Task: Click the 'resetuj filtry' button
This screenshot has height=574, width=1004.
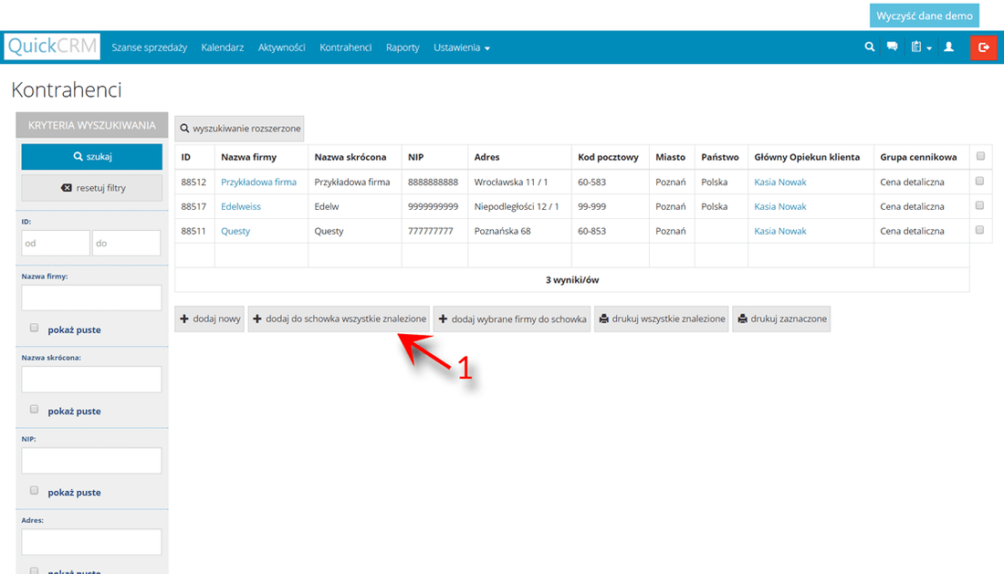Action: tap(92, 188)
